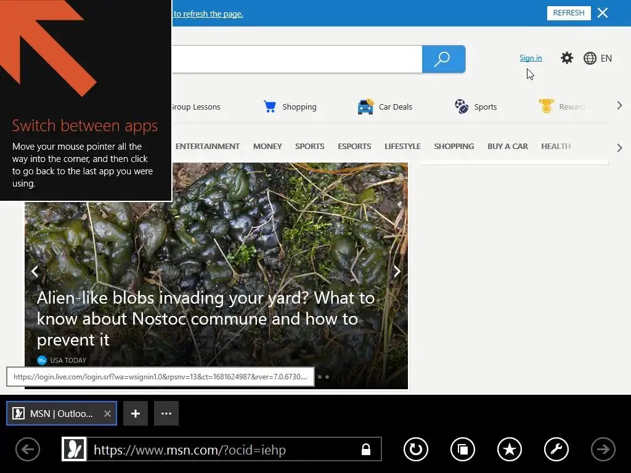This screenshot has width=631, height=473.
Task: Click the Car Deals text link
Action: click(395, 107)
